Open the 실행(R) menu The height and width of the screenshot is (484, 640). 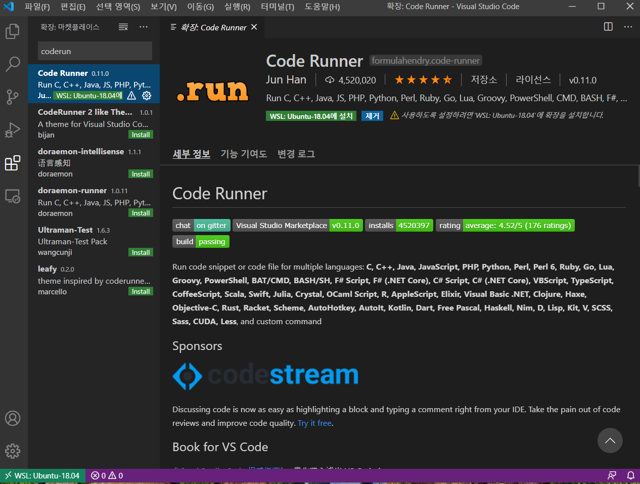point(237,7)
